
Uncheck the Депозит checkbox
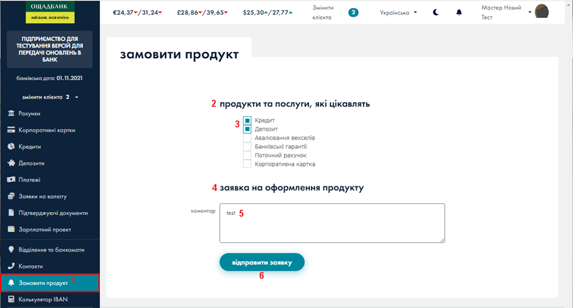247,129
